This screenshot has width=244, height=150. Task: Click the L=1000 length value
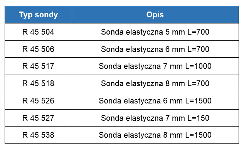199,66
